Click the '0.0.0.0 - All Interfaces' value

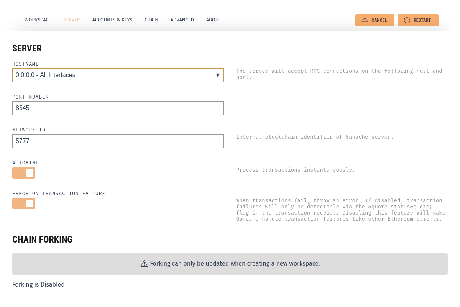46,75
